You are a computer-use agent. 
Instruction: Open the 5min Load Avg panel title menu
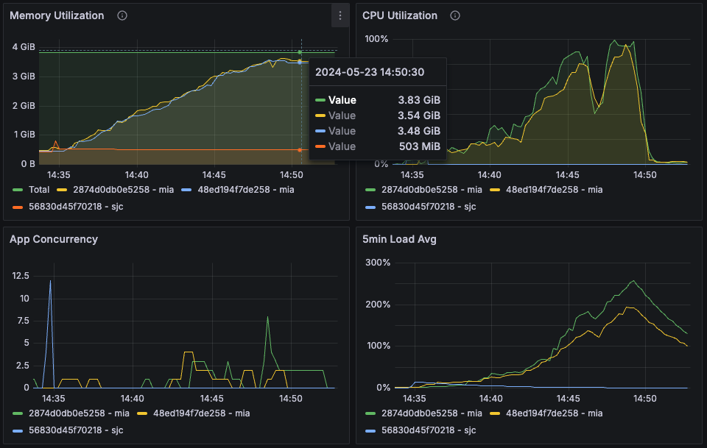tap(399, 239)
